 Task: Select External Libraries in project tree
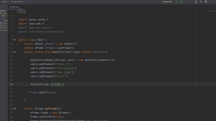[4, 28]
